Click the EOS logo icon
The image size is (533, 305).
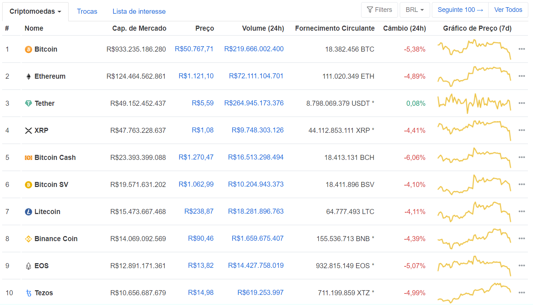pos(29,266)
